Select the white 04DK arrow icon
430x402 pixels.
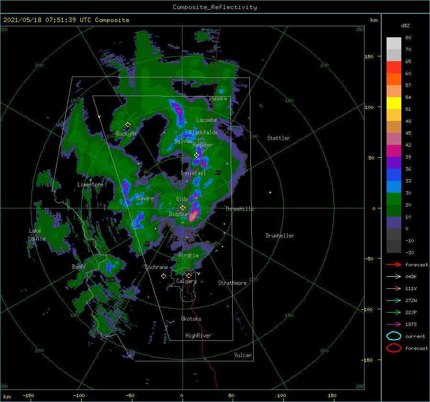click(x=394, y=276)
